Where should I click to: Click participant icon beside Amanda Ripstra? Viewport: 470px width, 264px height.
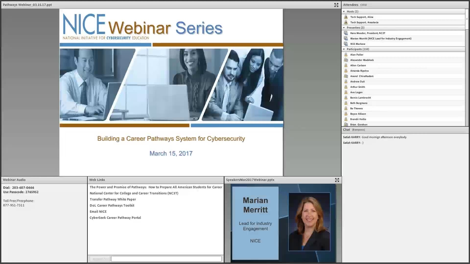(346, 71)
